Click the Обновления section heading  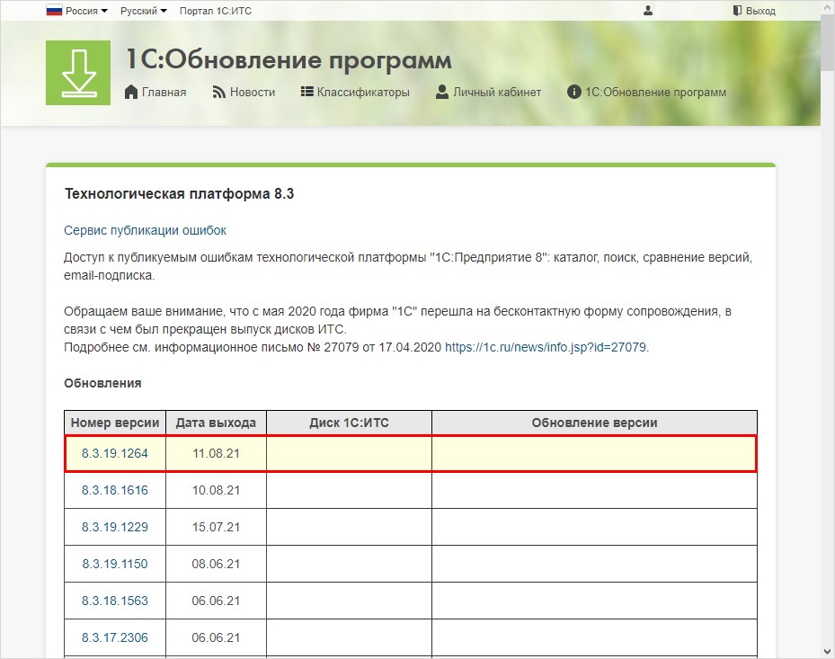tap(102, 384)
